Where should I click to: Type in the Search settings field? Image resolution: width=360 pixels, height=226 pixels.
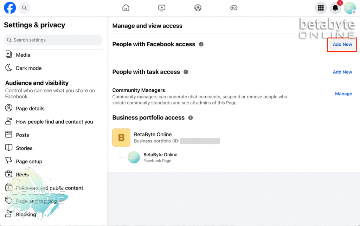click(56, 40)
